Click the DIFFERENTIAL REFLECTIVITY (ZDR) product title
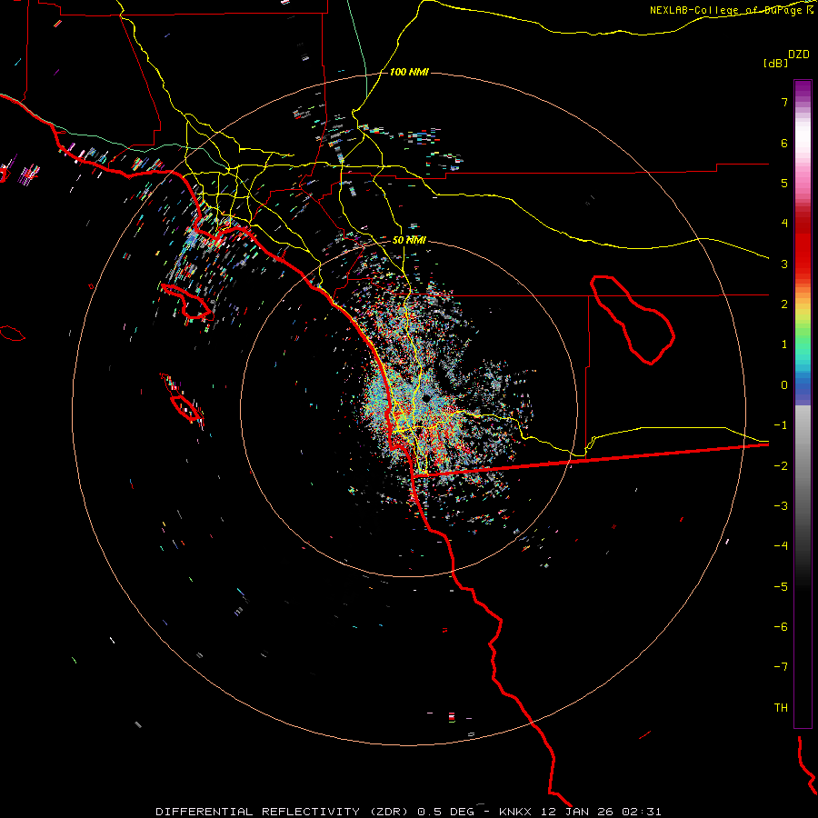 coord(314,812)
